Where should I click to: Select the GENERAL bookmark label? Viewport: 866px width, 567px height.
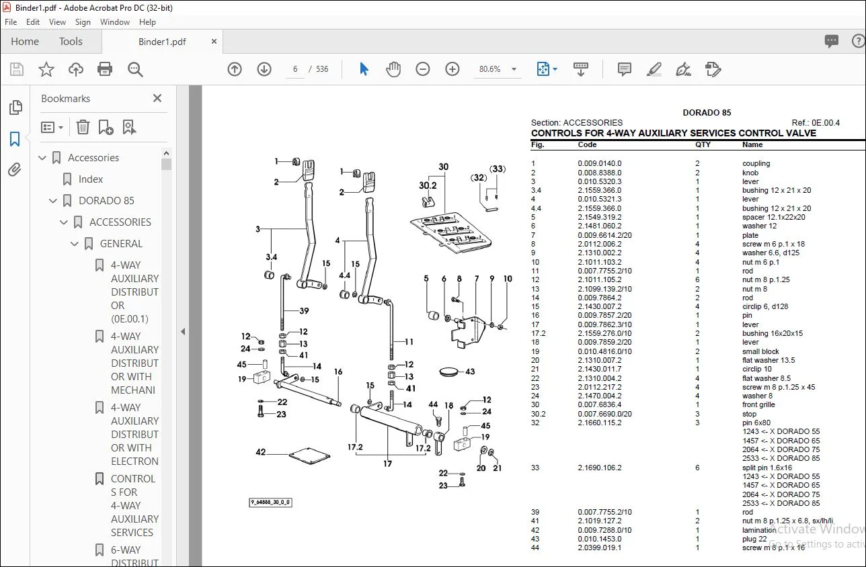pyautogui.click(x=121, y=244)
